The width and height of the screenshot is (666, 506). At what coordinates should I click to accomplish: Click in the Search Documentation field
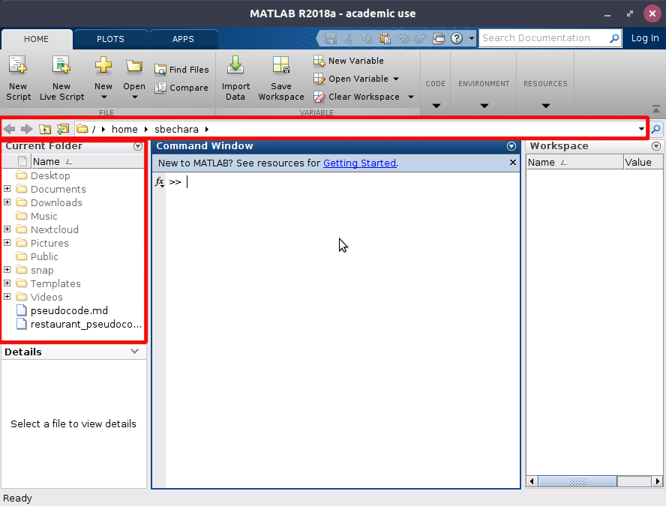click(x=544, y=38)
